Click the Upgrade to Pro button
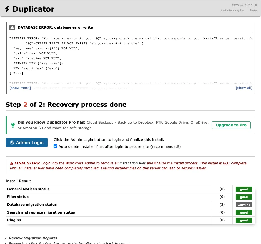The width and height of the screenshot is (261, 244). click(x=231, y=125)
